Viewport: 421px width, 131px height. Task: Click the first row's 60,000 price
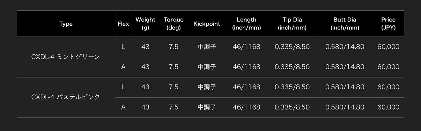(x=388, y=47)
